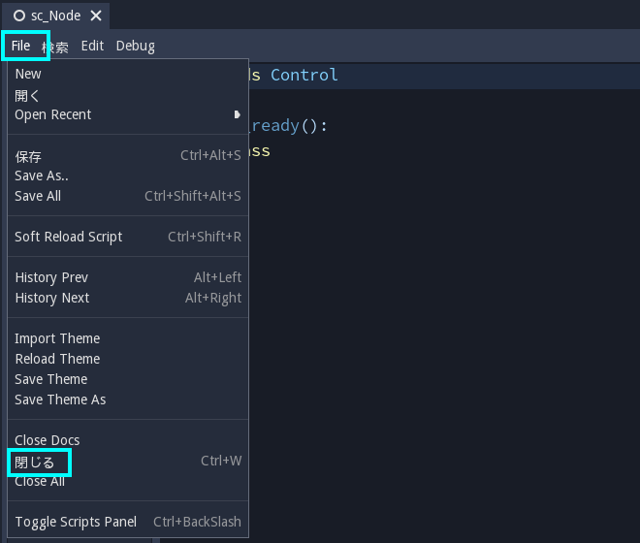Select Save As.. menu entry
Image resolution: width=640 pixels, height=543 pixels.
[128, 176]
